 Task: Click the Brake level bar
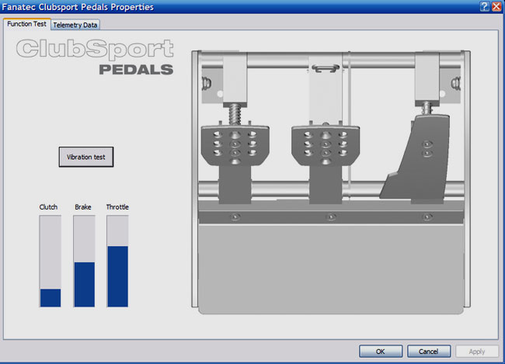pyautogui.click(x=84, y=261)
